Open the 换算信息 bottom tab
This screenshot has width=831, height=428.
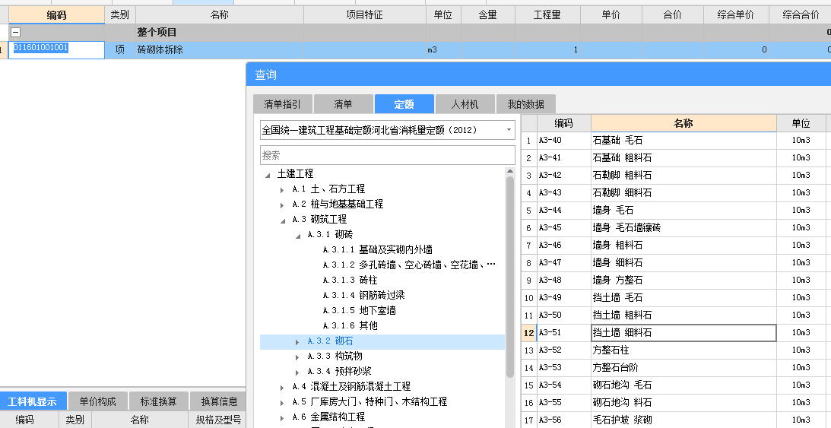click(x=217, y=401)
